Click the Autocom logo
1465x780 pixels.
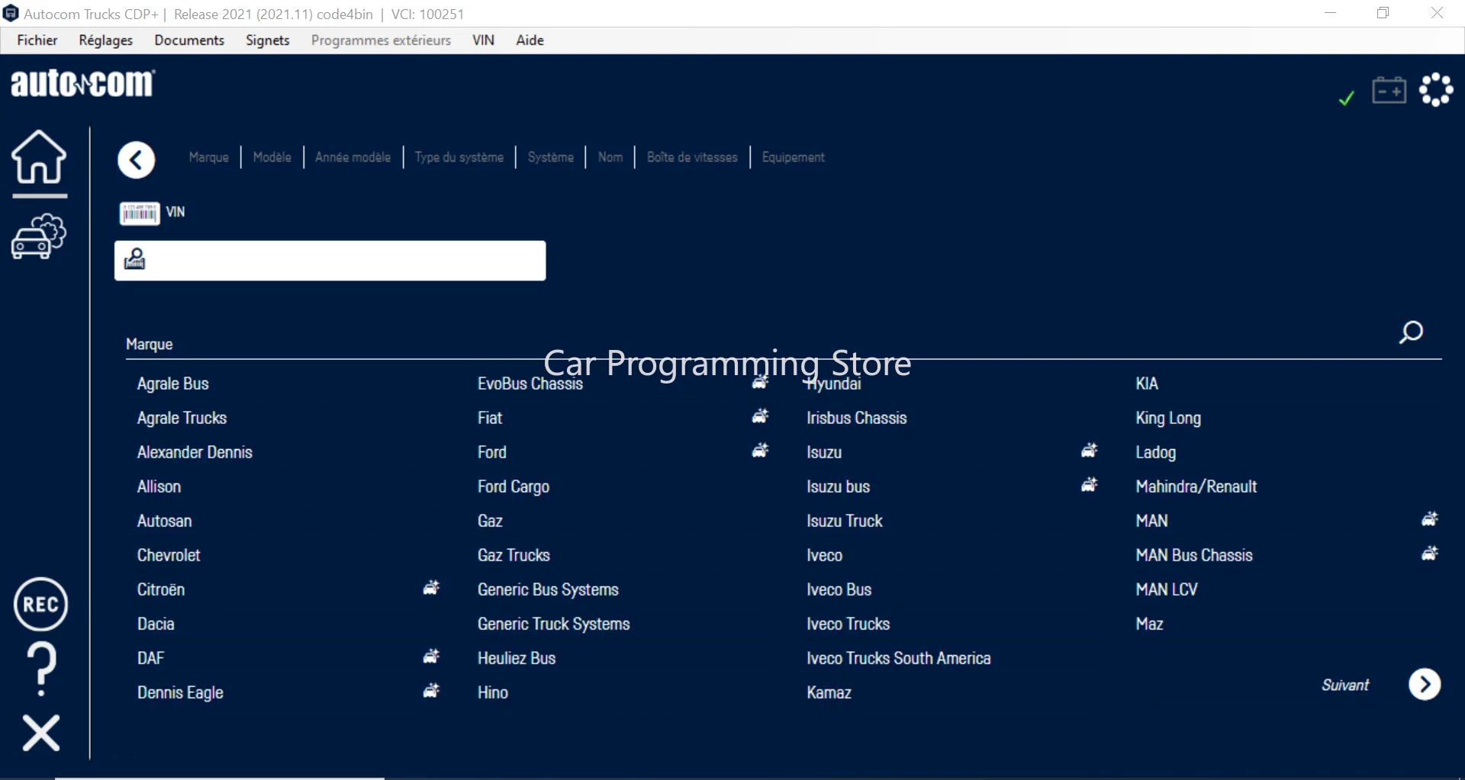[83, 83]
